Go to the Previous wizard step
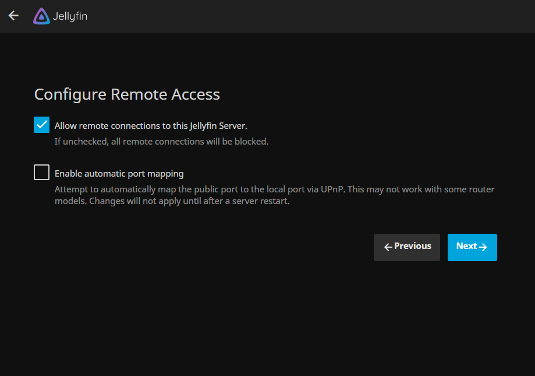This screenshot has width=535, height=376. [406, 247]
